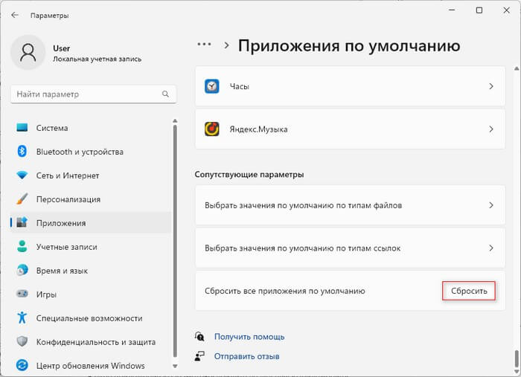Click the User avatar icon
Screen dimensions: 521x377
point(28,53)
